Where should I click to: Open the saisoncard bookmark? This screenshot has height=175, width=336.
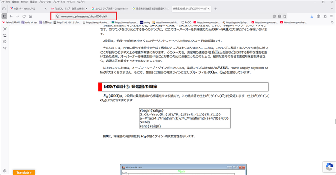[x=125, y=22]
